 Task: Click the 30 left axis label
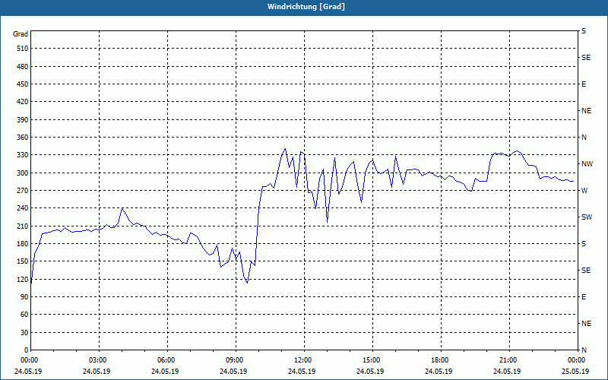(x=24, y=333)
